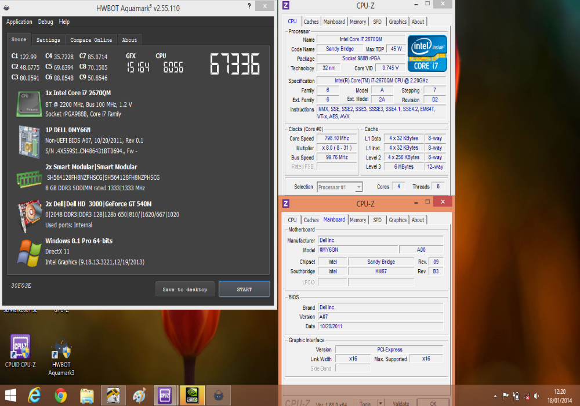Launch Google Chrome from the taskbar
The height and width of the screenshot is (406, 580).
pos(60,396)
